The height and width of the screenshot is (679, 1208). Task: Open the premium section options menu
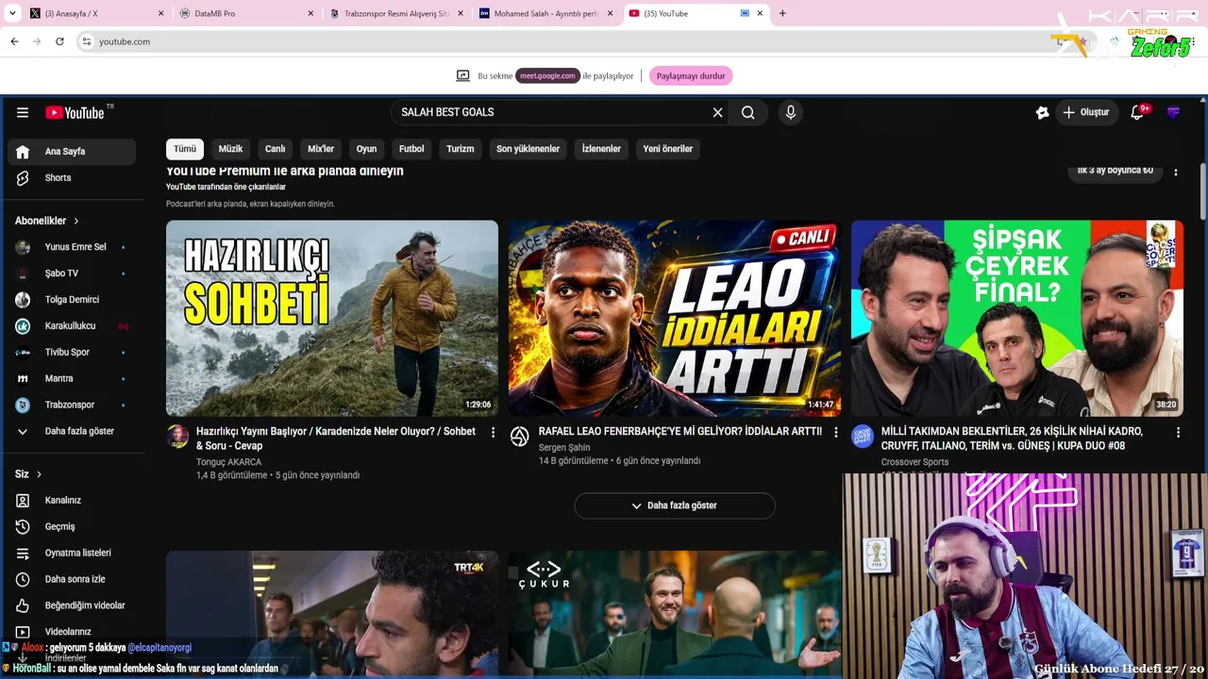point(1176,172)
